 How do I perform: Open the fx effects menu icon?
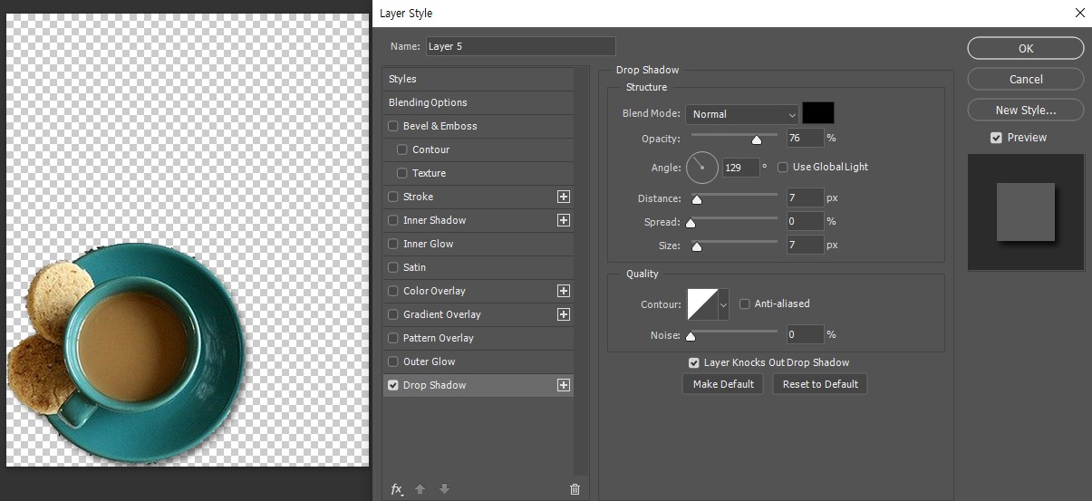tap(397, 489)
